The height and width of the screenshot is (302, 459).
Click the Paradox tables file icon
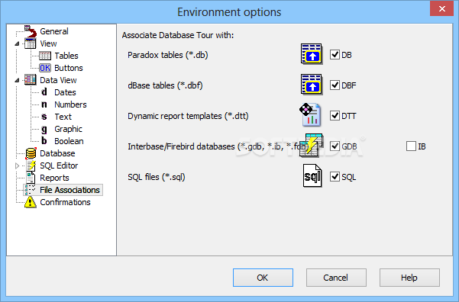(x=312, y=54)
